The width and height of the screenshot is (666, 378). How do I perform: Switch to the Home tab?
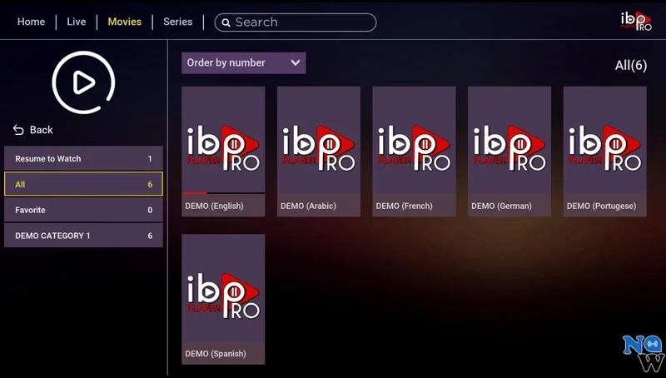pyautogui.click(x=31, y=22)
